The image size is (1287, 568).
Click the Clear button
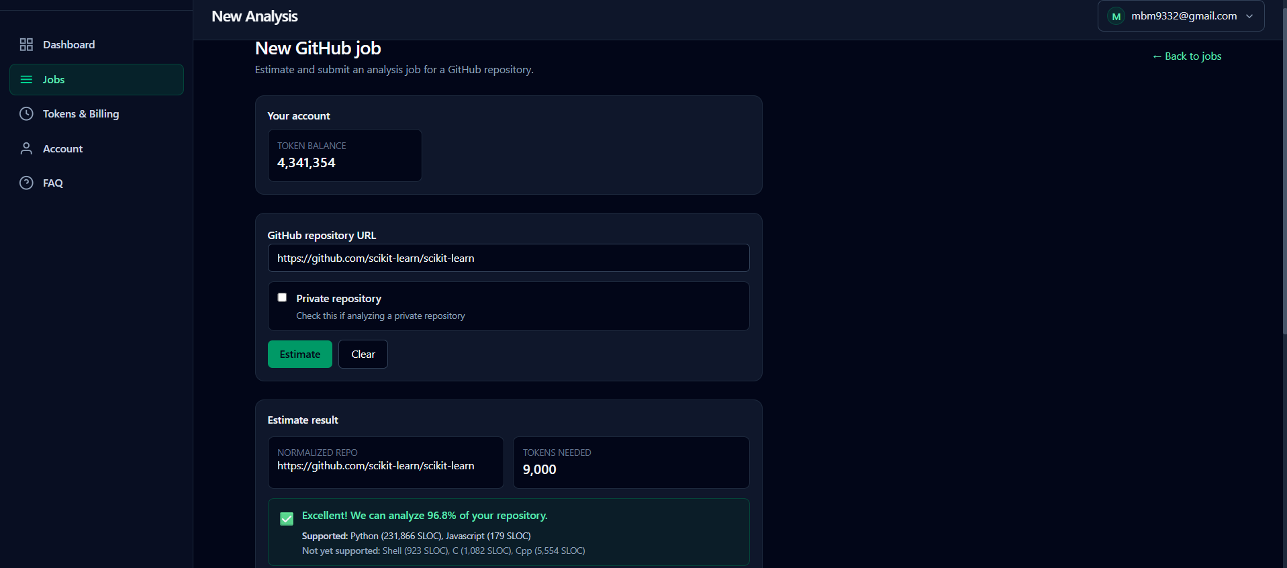point(363,354)
